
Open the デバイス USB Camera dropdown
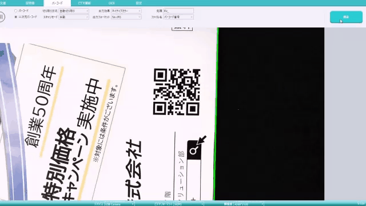[120, 204]
